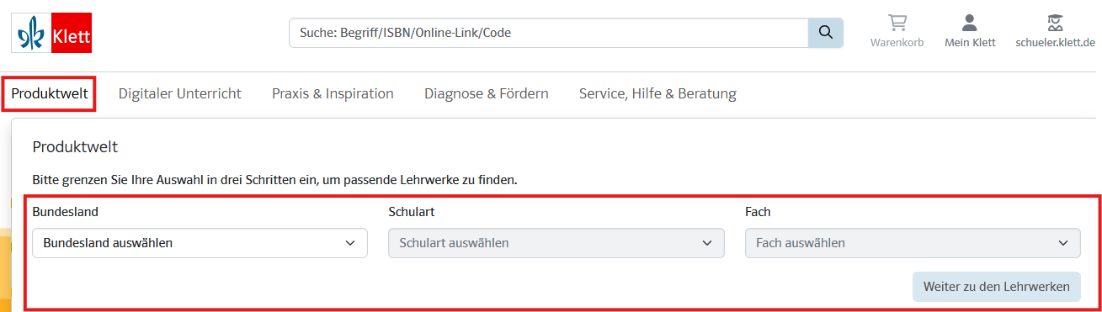The width and height of the screenshot is (1102, 312).
Task: Click the student icon above schueler.klett.de
Action: pyautogui.click(x=1055, y=23)
